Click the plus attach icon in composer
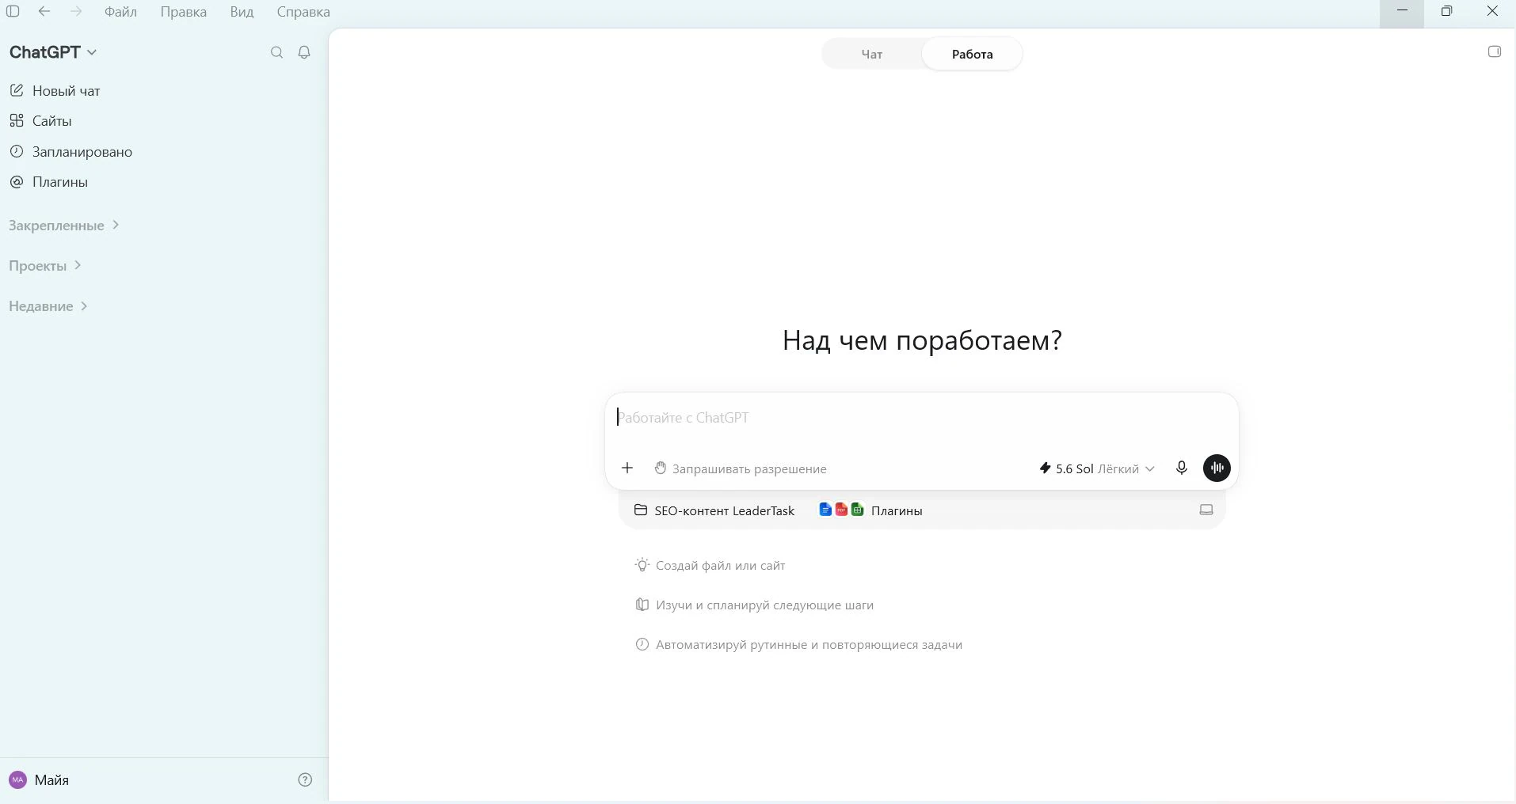Viewport: 1516px width, 804px height. tap(627, 468)
